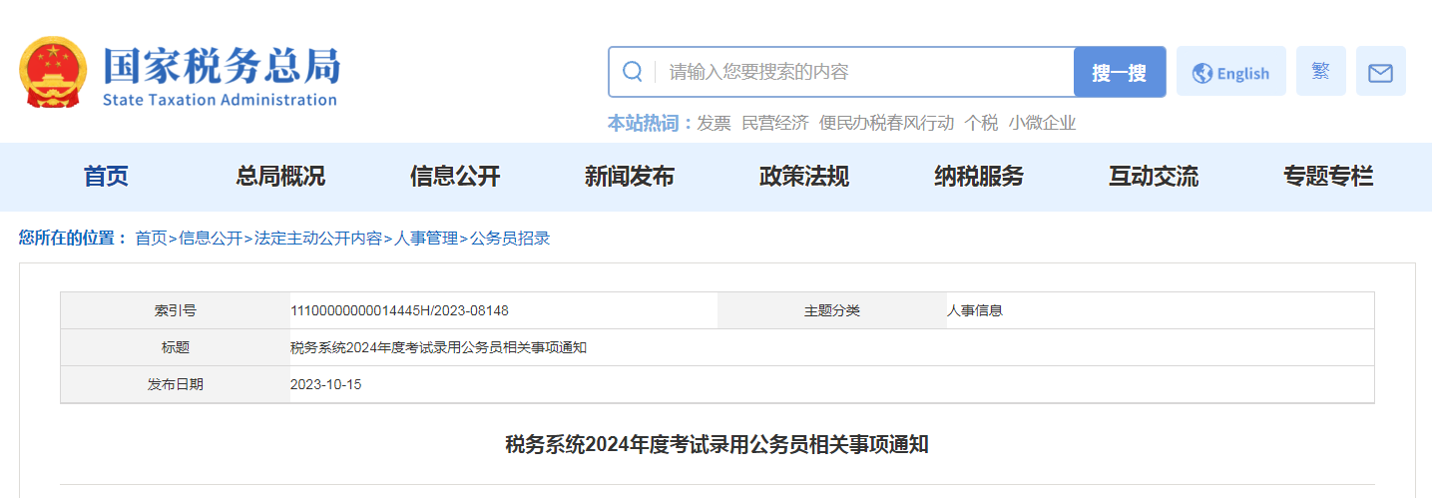Click the State Taxation Administration emblem logo
The width and height of the screenshot is (1432, 498).
54,73
